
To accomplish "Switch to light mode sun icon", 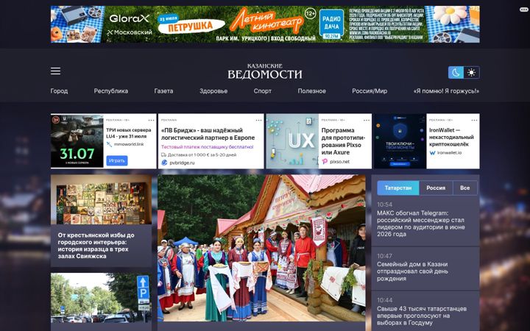I will point(471,73).
